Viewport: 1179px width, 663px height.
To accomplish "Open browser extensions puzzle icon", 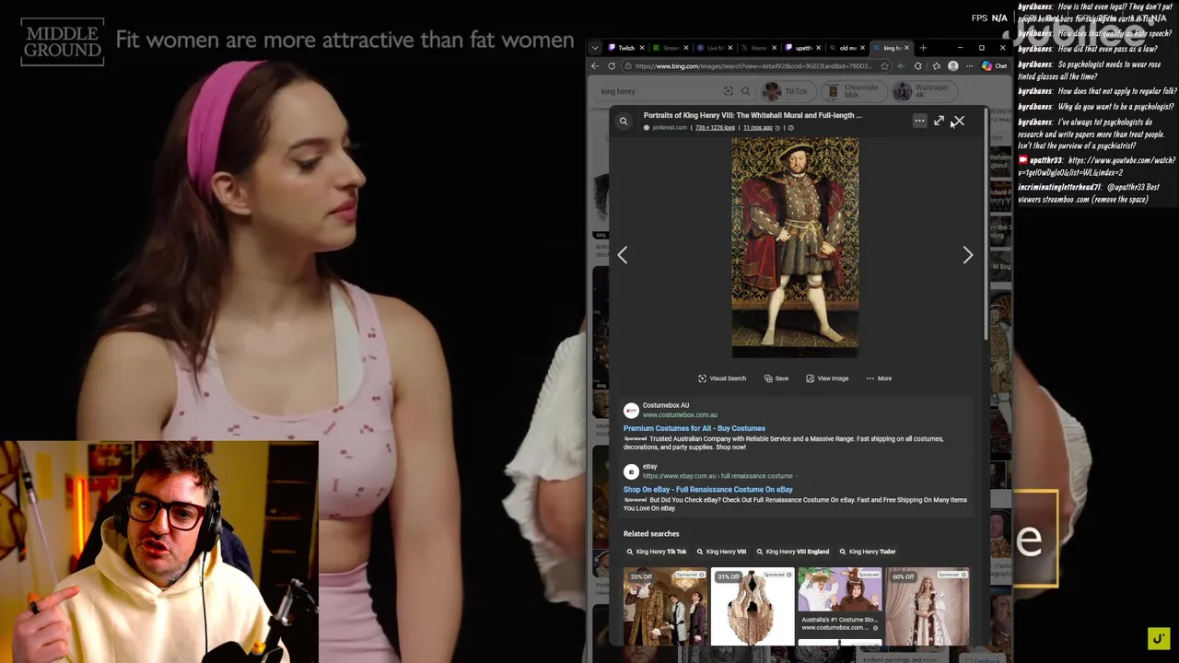I will click(x=917, y=66).
